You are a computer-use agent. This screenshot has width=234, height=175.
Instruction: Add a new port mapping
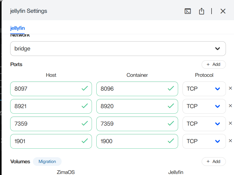tap(213, 65)
